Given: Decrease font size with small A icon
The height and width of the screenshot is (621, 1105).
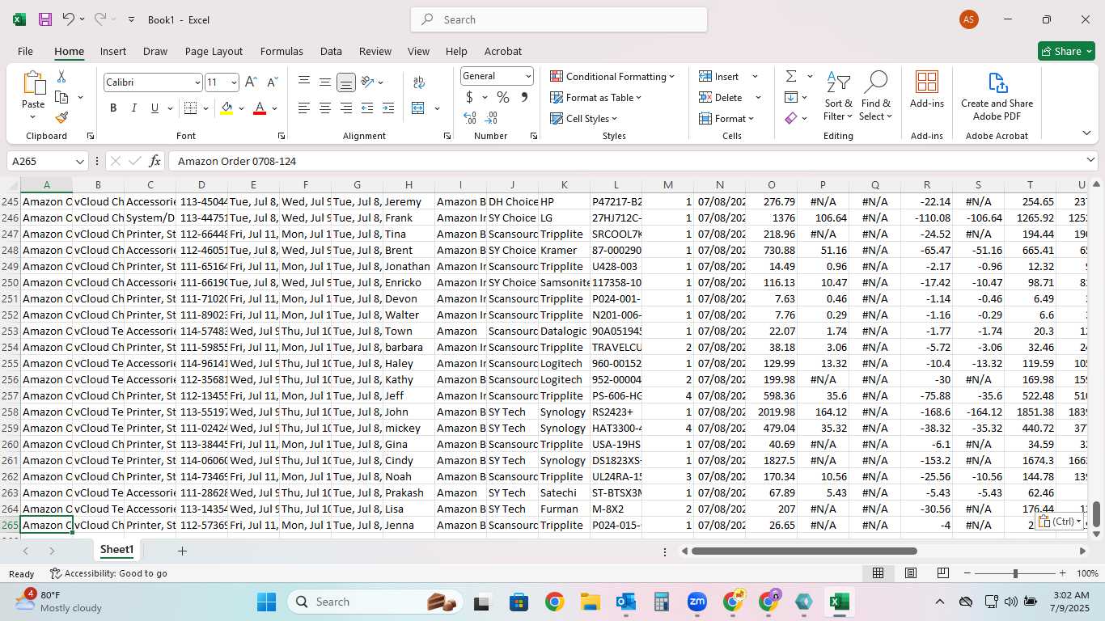Looking at the screenshot, I should tap(272, 82).
